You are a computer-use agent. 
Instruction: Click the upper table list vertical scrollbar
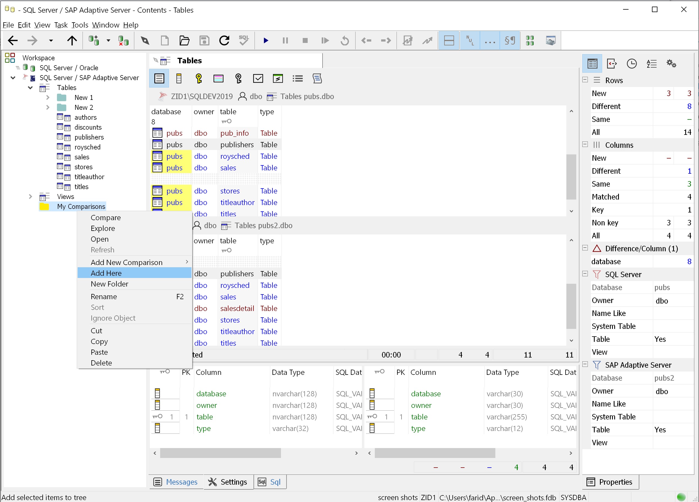pyautogui.click(x=571, y=177)
